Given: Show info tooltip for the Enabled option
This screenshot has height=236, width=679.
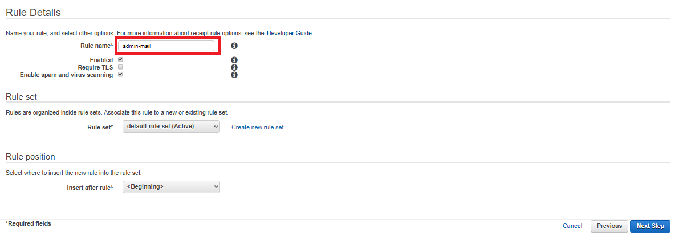Looking at the screenshot, I should click(x=234, y=60).
